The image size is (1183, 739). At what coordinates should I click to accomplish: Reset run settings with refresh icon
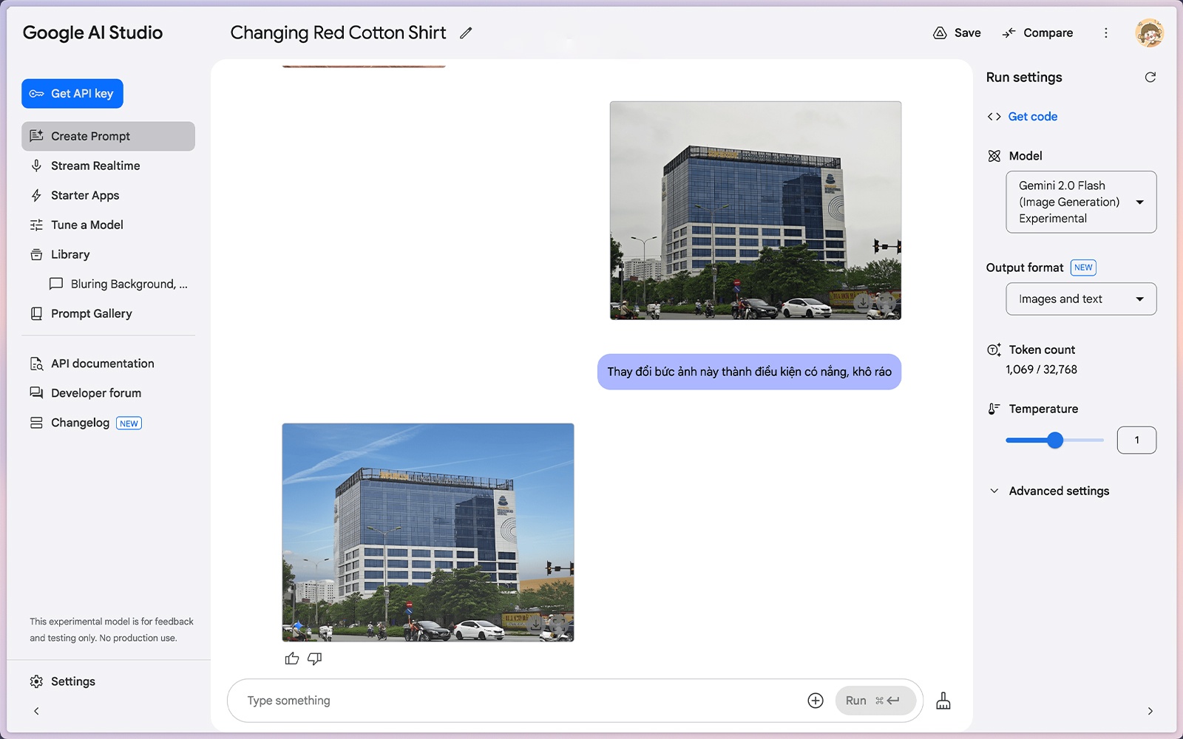[1150, 78]
